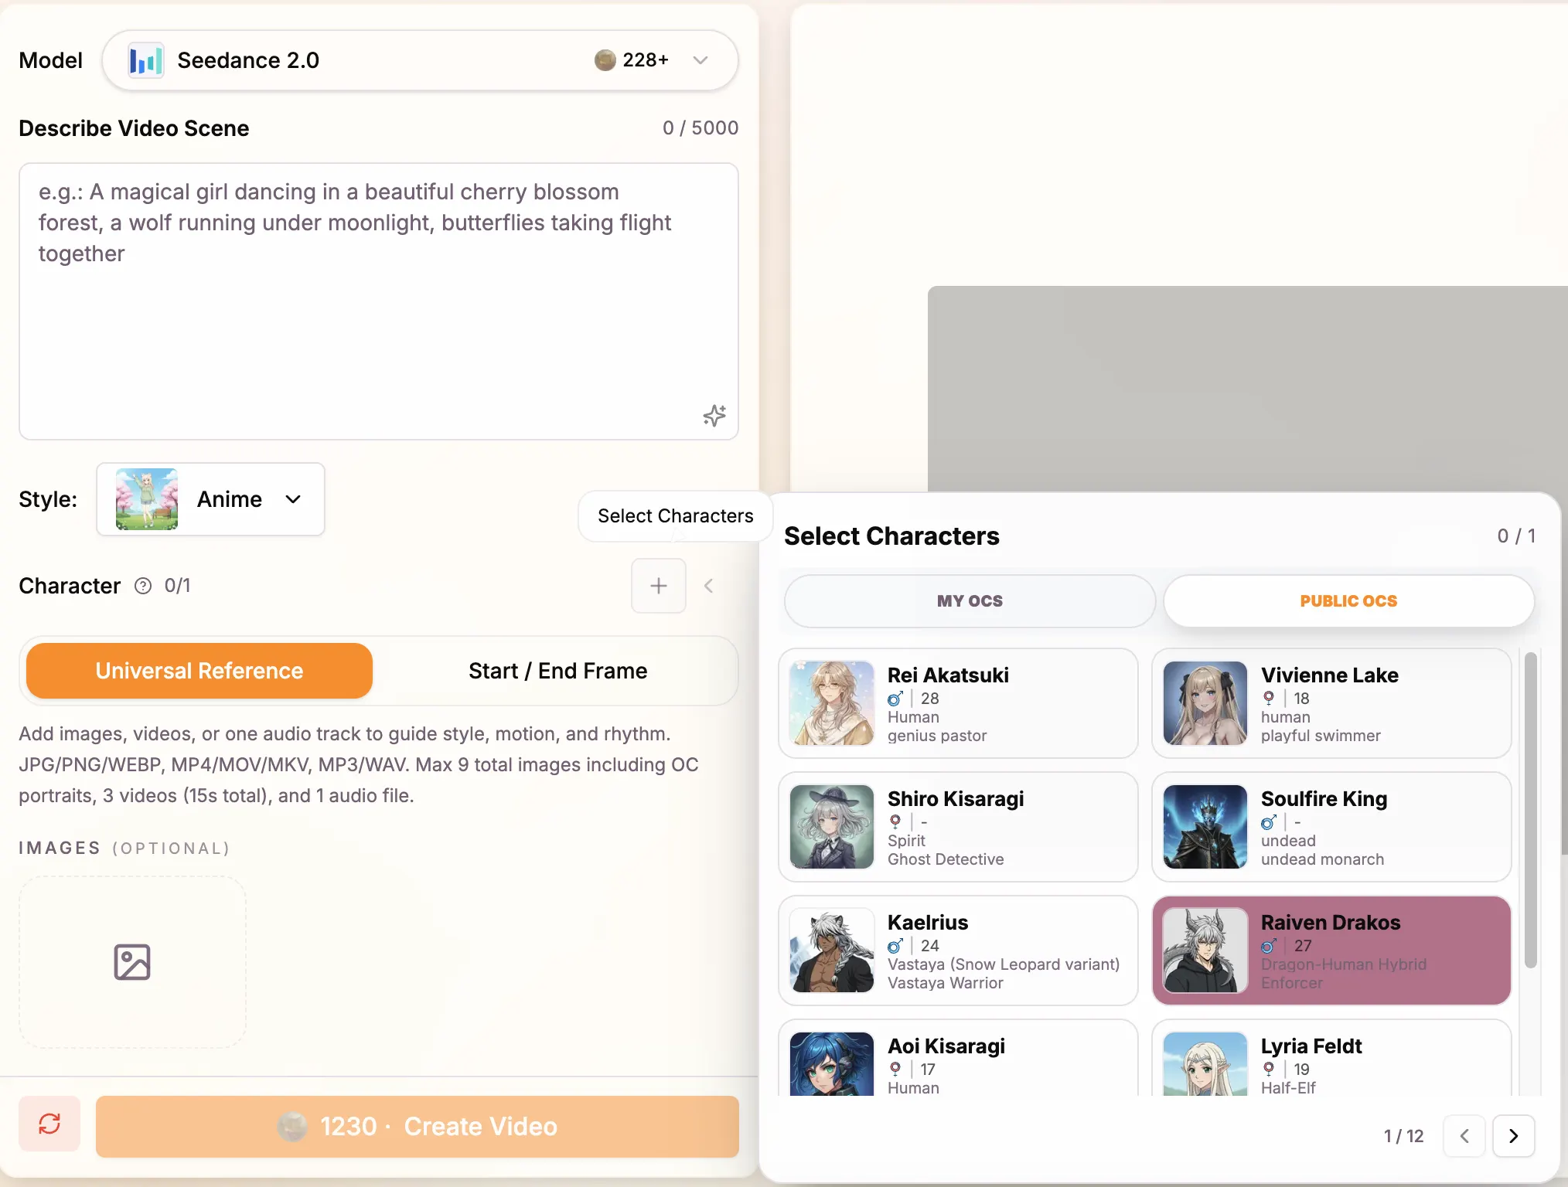Click the Character help question mark icon
This screenshot has height=1187, width=1568.
point(143,586)
